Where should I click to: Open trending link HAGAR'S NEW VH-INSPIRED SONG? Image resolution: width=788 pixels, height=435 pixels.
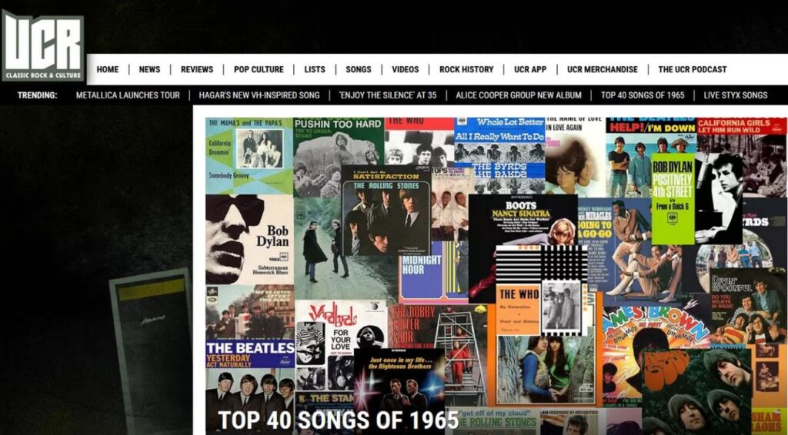[x=259, y=95]
